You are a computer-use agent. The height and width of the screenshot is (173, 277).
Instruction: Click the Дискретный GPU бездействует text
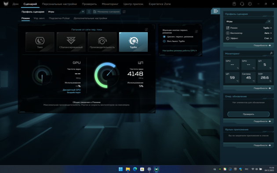point(72,91)
